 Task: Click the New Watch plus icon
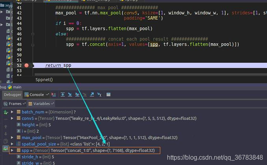click(x=6, y=112)
